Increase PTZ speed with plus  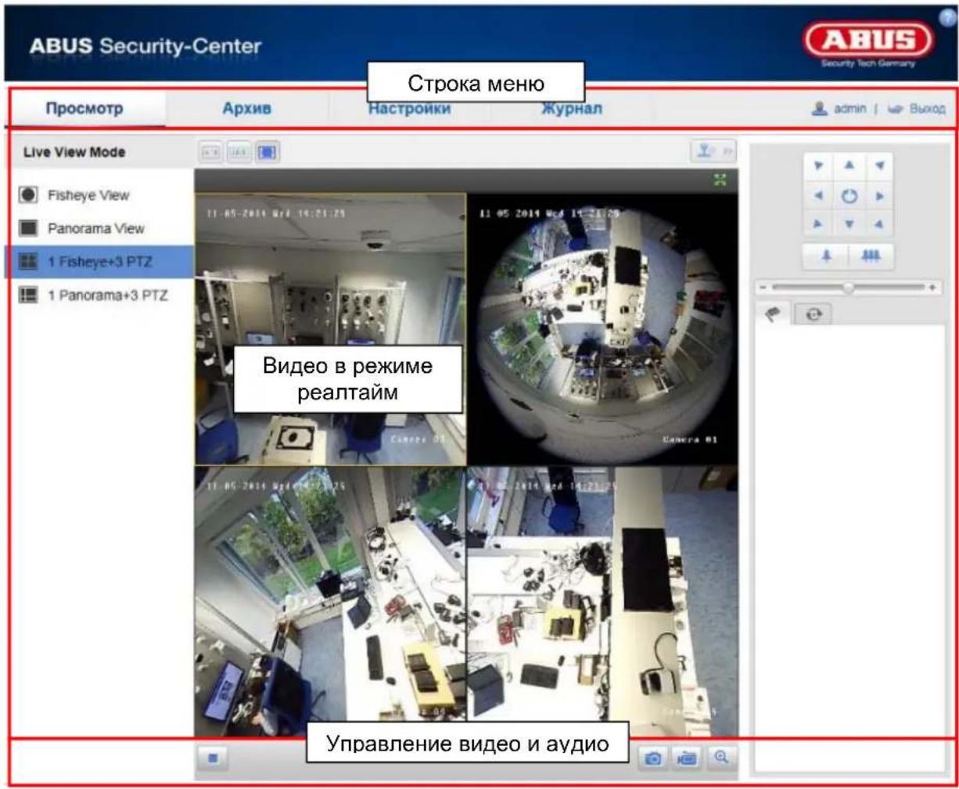click(x=934, y=289)
